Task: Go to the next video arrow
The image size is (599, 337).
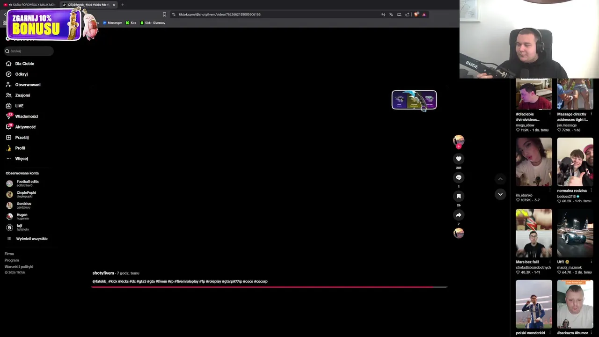Action: (x=500, y=194)
